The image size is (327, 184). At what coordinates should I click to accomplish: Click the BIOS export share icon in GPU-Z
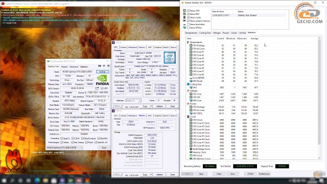click(97, 88)
